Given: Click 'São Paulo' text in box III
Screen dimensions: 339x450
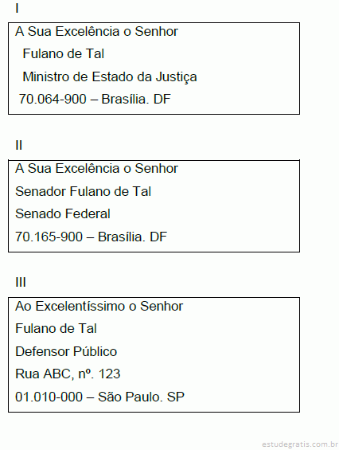Looking at the screenshot, I should coord(128,397).
